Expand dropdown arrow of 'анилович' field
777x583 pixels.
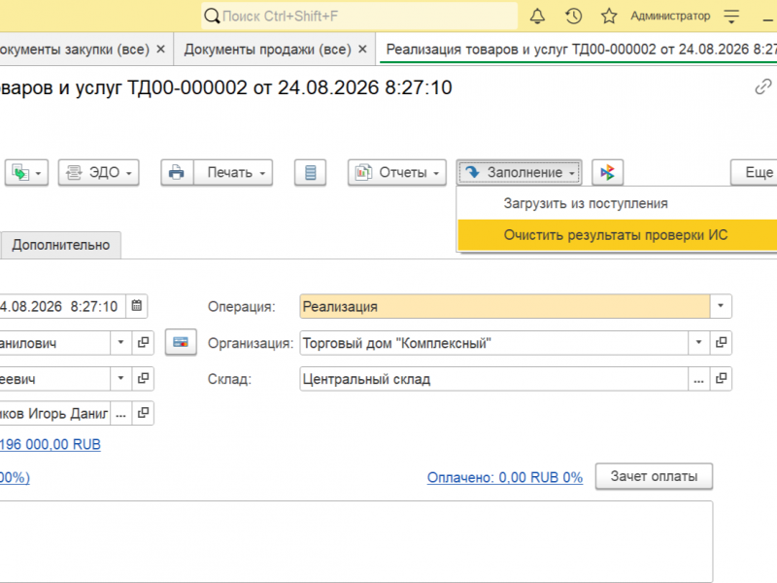click(x=120, y=343)
